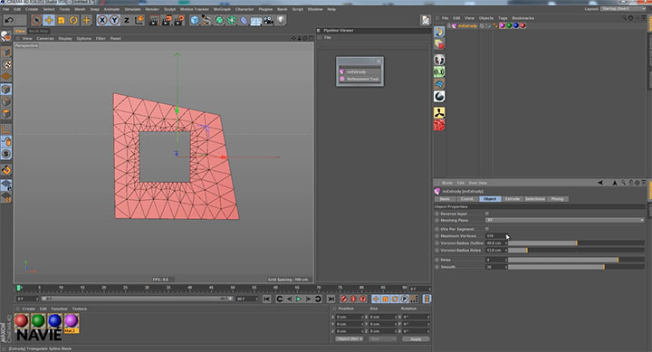Click the Deformer blue capsule icon
This screenshot has width=652, height=352.
(244, 20)
